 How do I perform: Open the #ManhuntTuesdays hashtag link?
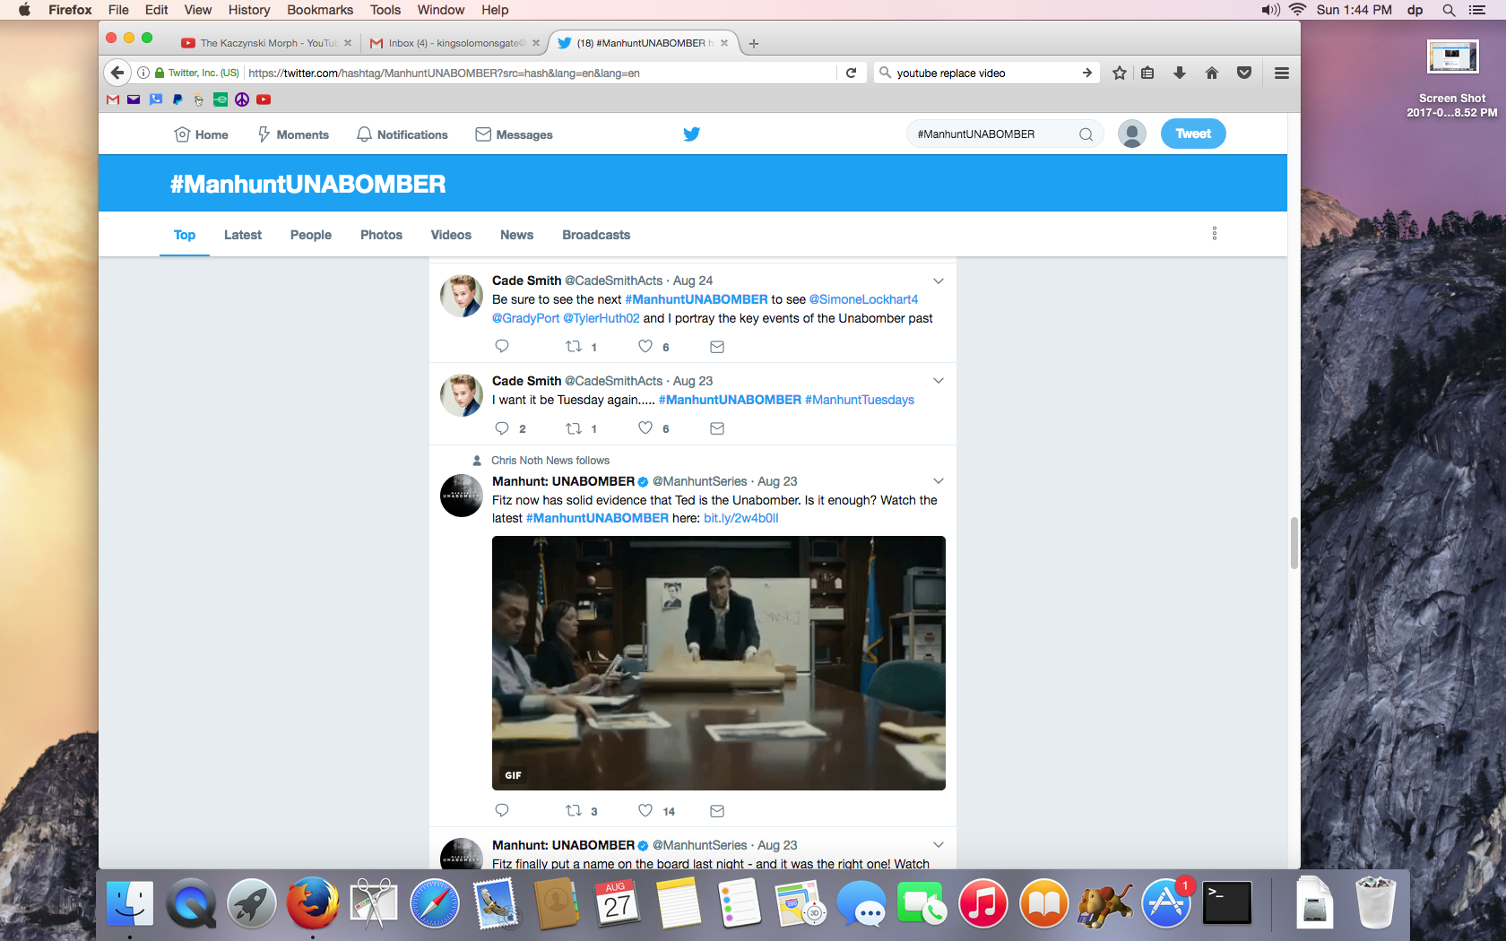[860, 400]
